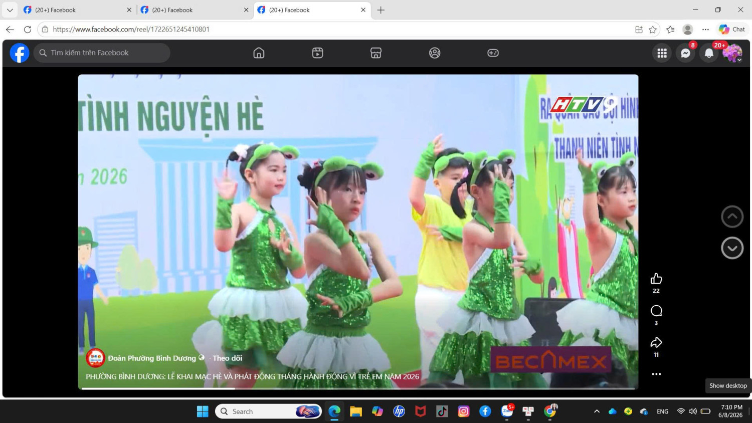Open the Edge browser profile icon

pos(688,30)
